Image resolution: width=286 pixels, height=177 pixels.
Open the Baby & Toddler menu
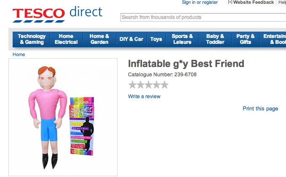point(215,39)
